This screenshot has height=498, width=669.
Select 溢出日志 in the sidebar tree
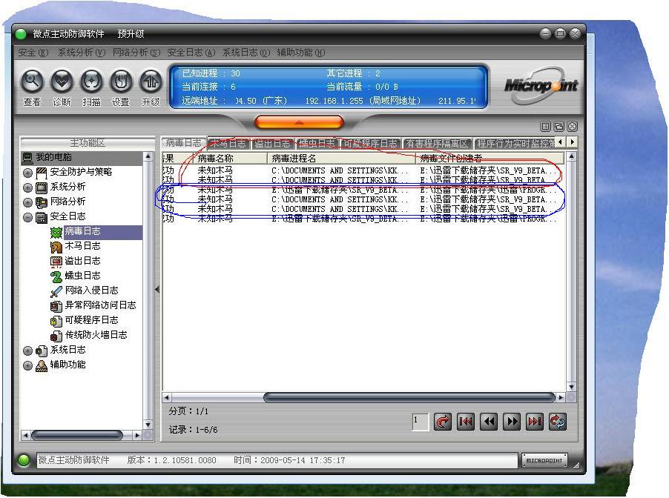(x=82, y=261)
